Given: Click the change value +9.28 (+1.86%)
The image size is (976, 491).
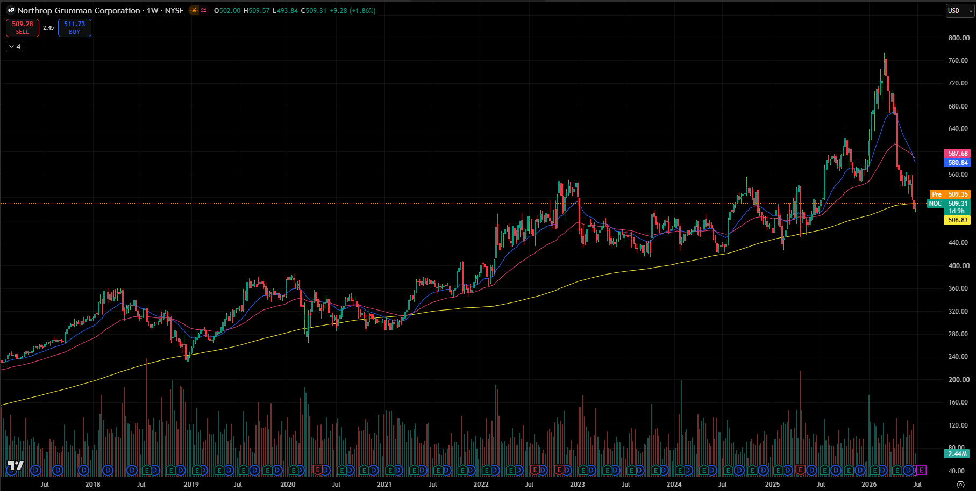Looking at the screenshot, I should click(353, 10).
